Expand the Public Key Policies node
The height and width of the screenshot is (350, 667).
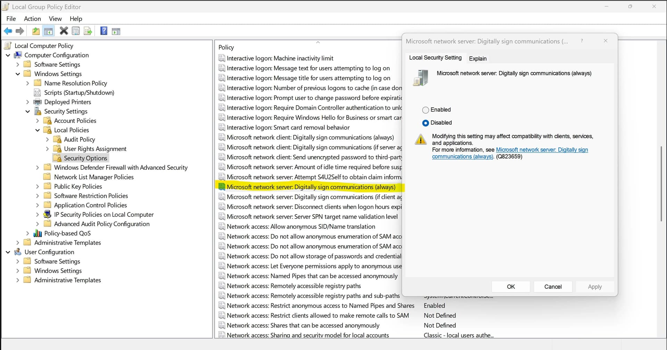[38, 187]
